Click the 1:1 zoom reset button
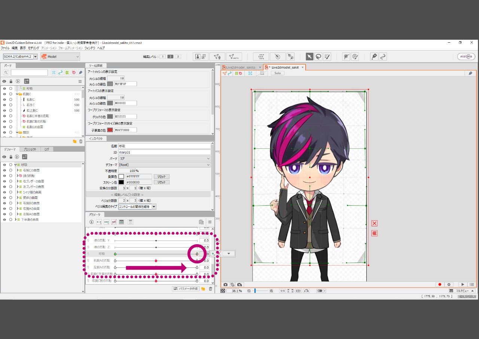Viewport: 479px width, 339px height. 283,291
